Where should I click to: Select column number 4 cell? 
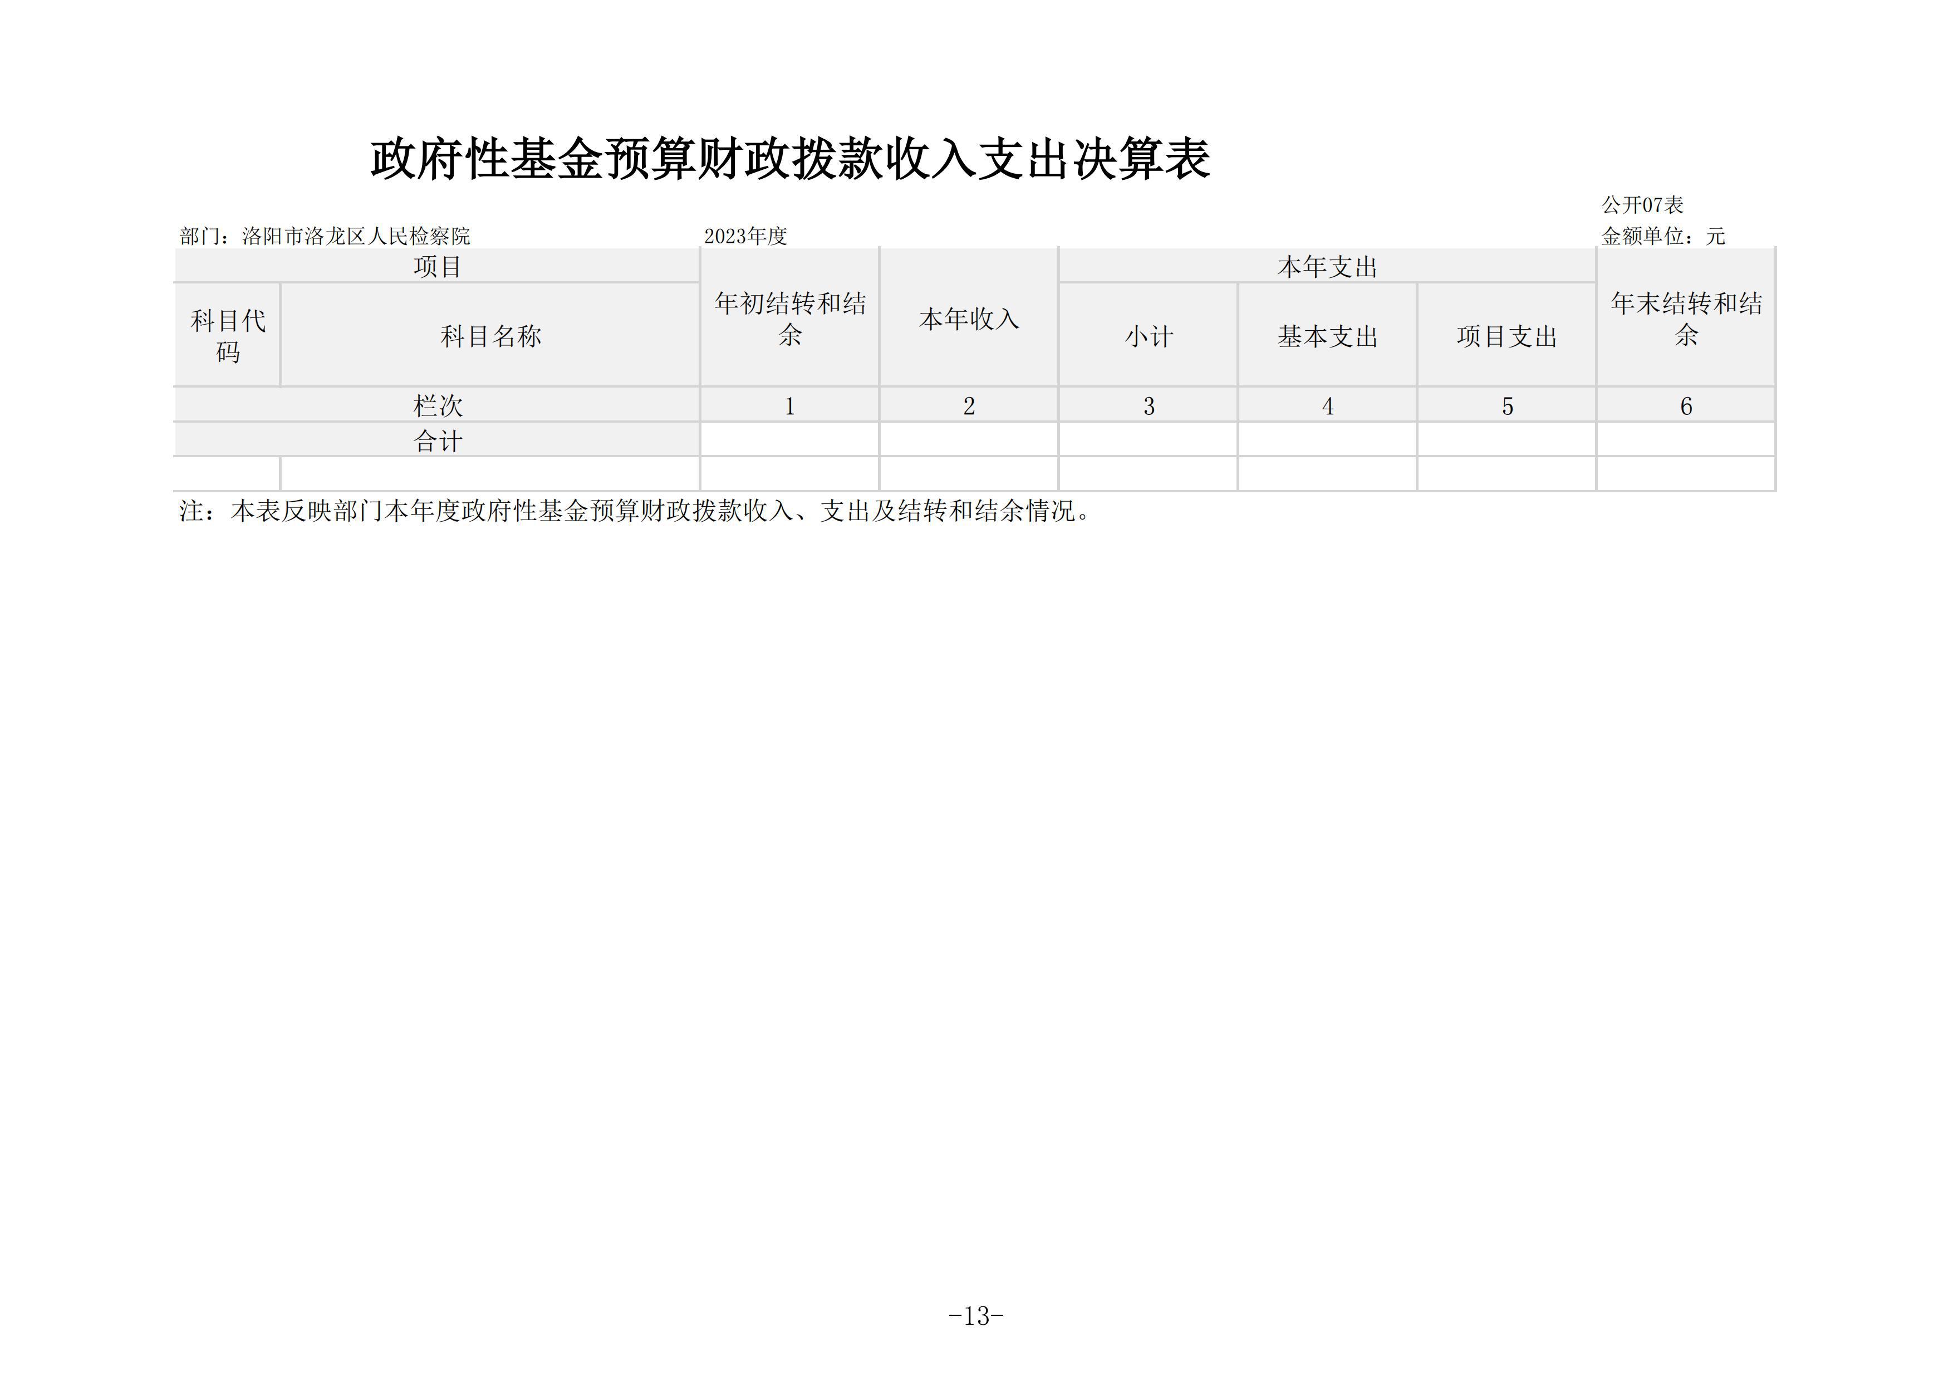tap(1328, 405)
